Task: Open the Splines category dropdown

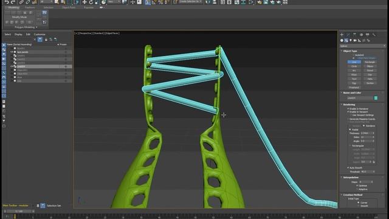Action: [362, 46]
